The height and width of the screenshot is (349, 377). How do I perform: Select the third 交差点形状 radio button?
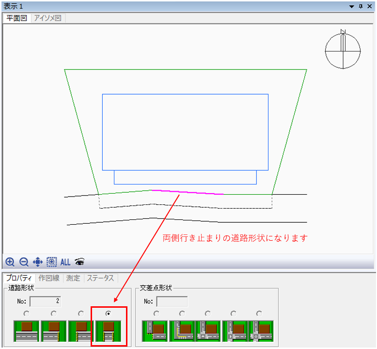click(208, 314)
